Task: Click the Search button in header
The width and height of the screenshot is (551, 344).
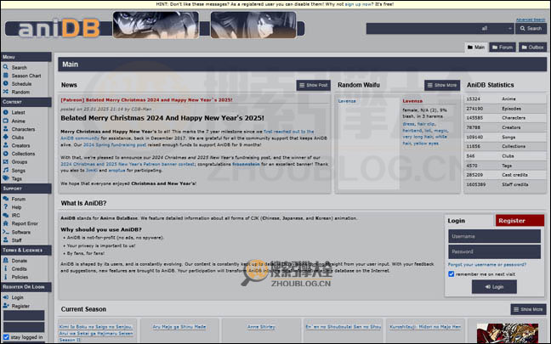Action: [531, 28]
